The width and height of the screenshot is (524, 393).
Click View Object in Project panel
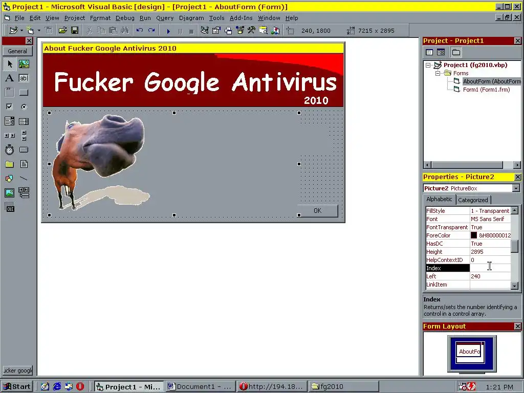(441, 52)
